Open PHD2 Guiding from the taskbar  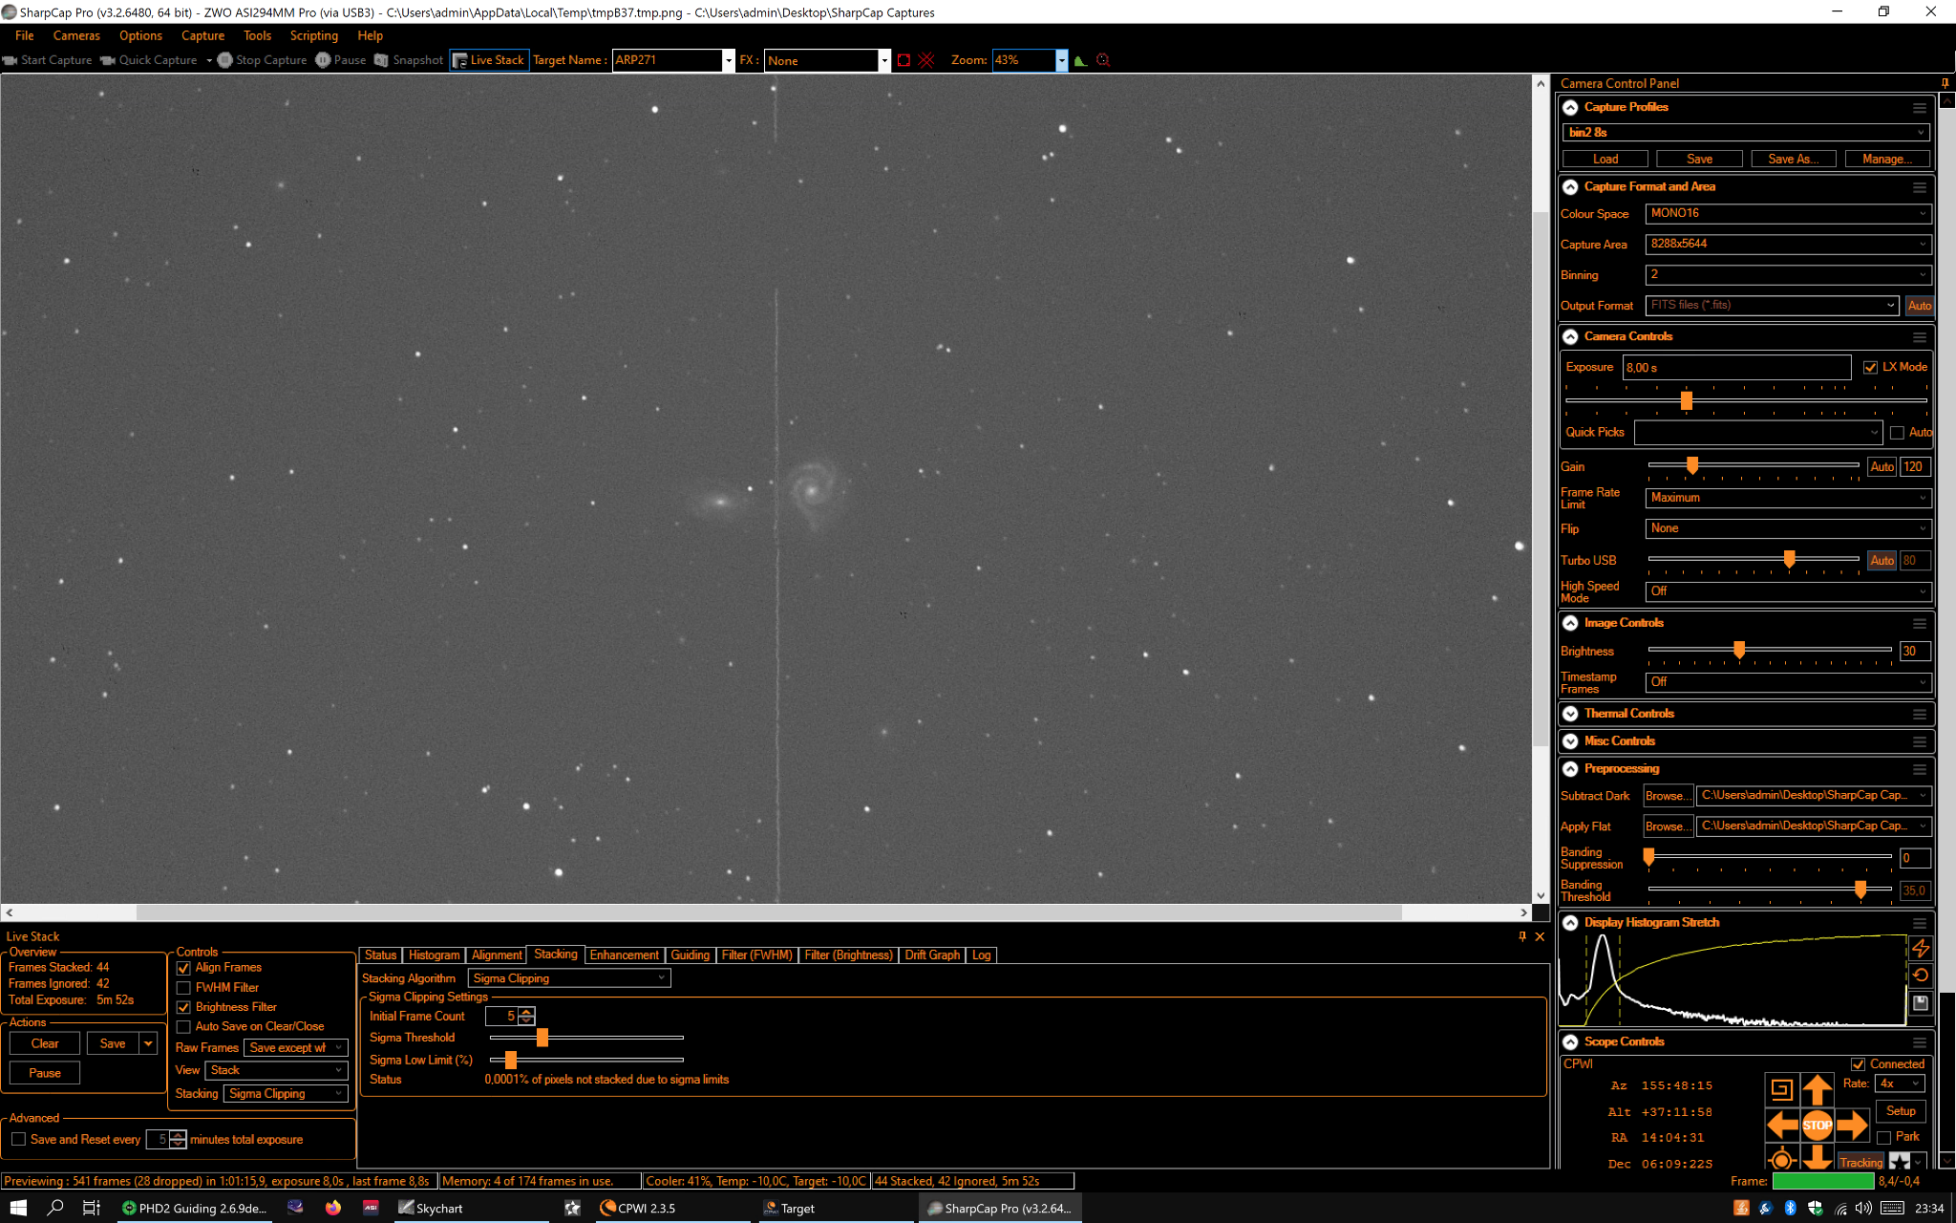tap(195, 1208)
